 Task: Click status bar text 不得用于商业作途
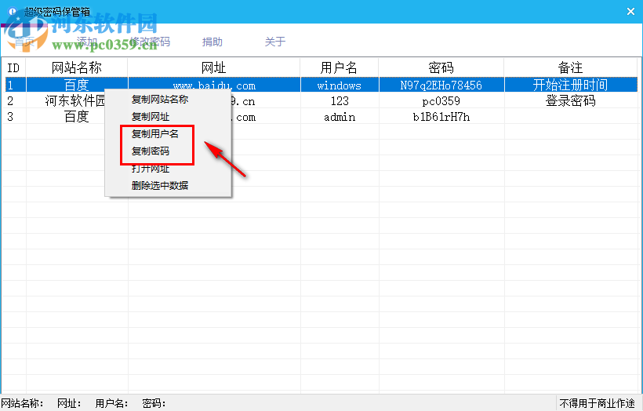click(x=597, y=403)
